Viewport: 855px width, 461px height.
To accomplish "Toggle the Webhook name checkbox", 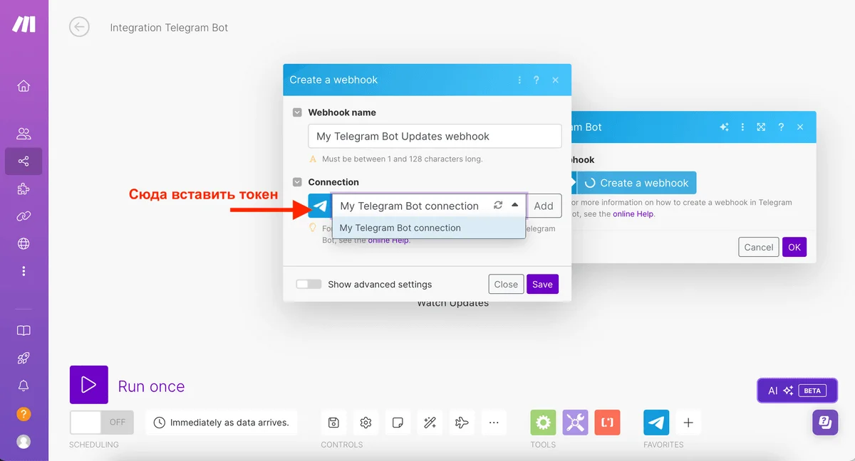I will tap(298, 112).
